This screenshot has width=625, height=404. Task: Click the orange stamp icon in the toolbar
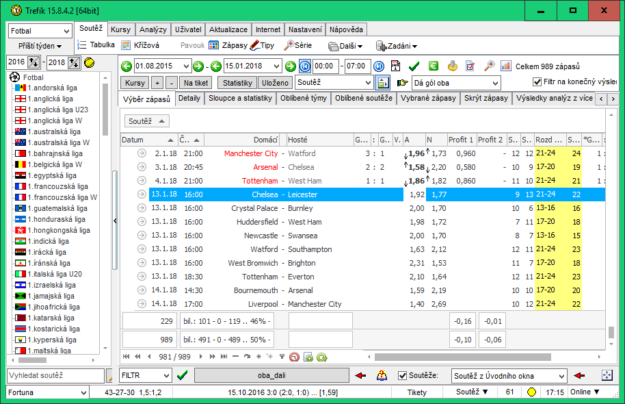pos(452,66)
